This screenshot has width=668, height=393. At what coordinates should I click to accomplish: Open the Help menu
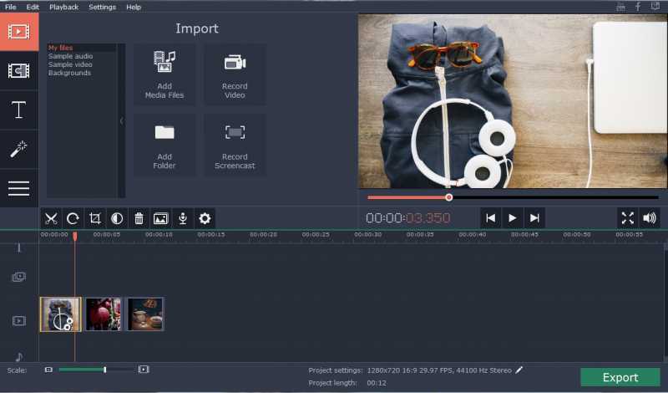coord(134,7)
